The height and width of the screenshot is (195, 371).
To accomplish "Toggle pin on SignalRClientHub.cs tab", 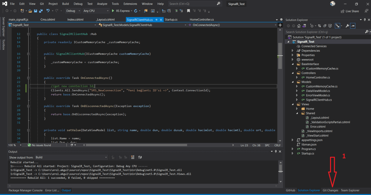I will point(156,19).
